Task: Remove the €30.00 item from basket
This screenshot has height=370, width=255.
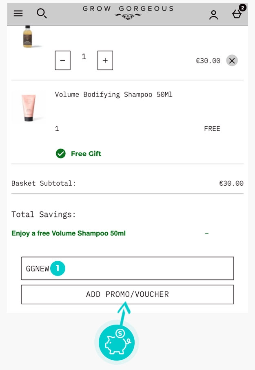Action: click(232, 61)
